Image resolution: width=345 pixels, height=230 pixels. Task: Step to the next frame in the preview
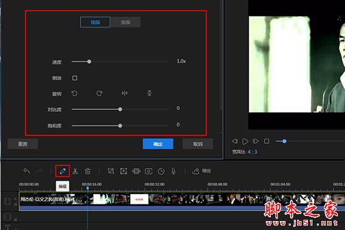point(256,141)
